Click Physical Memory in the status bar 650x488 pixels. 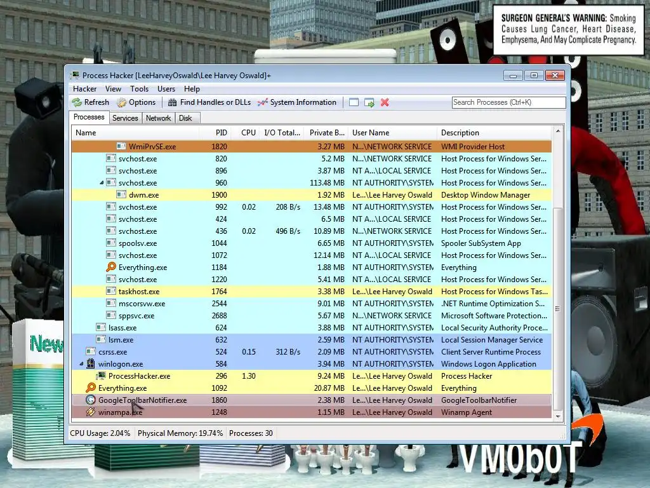pos(180,433)
